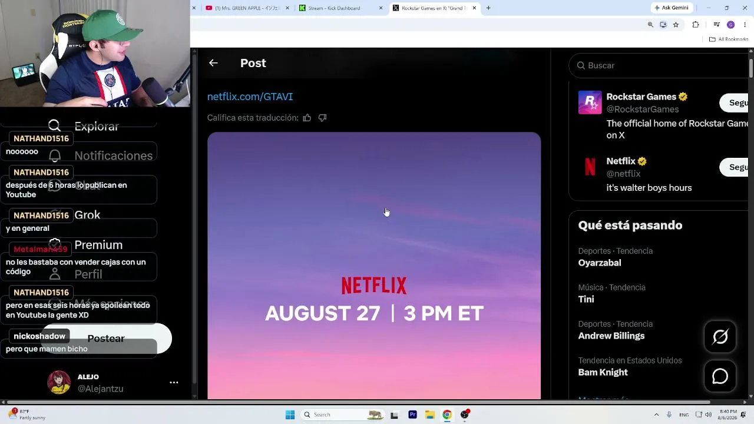Open Grok in the X sidebar

87,215
